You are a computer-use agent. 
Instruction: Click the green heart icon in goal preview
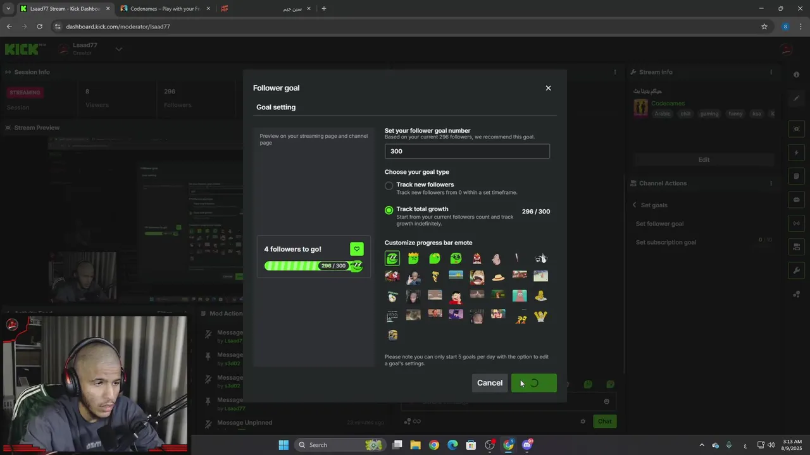pos(357,249)
